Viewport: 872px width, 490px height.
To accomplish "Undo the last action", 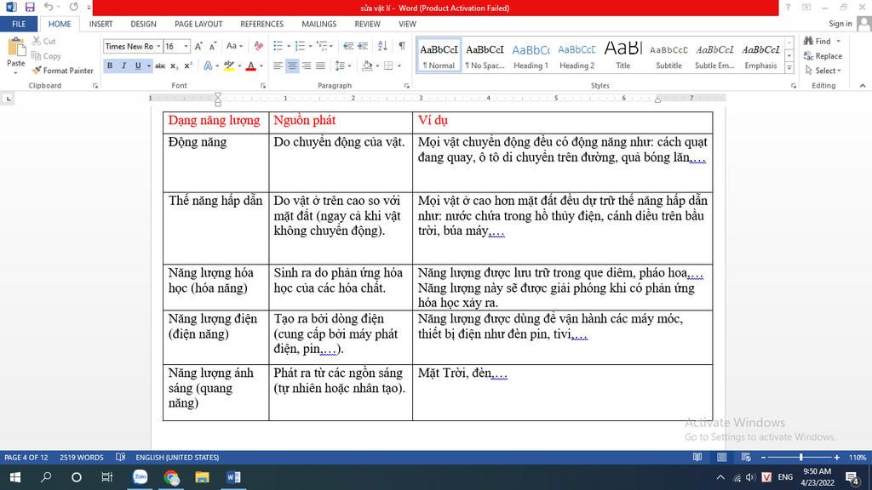I will 49,7.
